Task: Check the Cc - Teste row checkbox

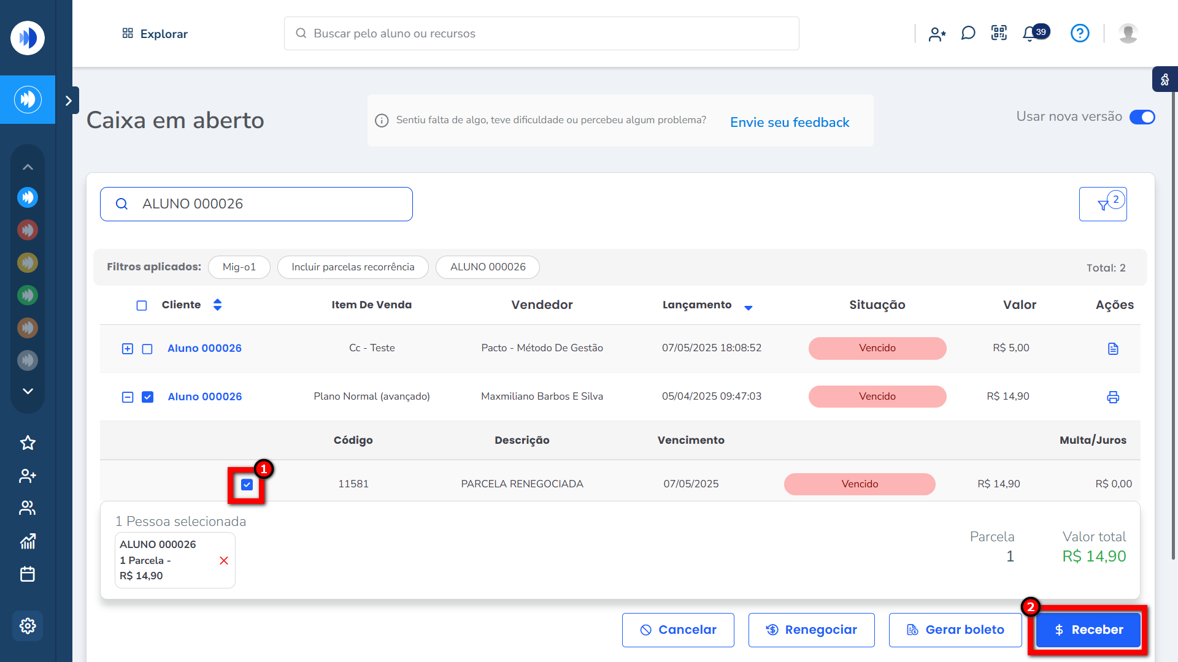Action: click(147, 349)
